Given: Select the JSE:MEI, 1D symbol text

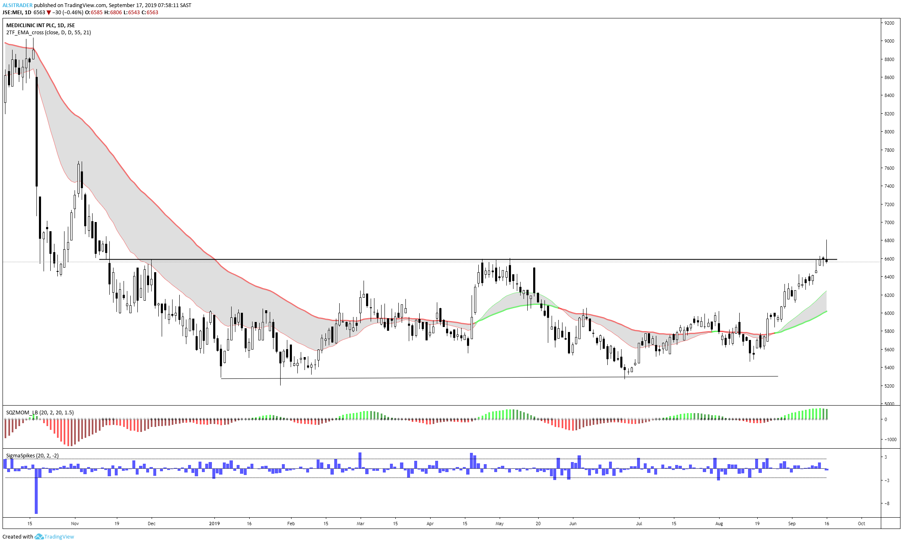Looking at the screenshot, I should (x=17, y=13).
